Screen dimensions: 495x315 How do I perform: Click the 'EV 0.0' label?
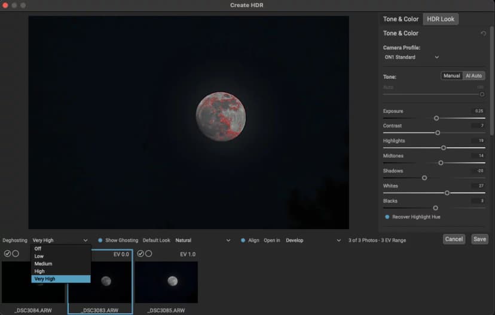pos(121,254)
